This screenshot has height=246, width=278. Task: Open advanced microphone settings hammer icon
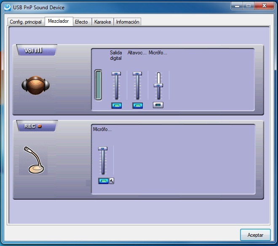pos(112,181)
